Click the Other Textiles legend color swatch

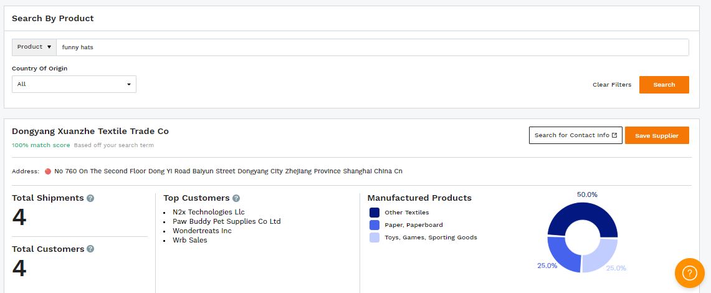tap(375, 213)
